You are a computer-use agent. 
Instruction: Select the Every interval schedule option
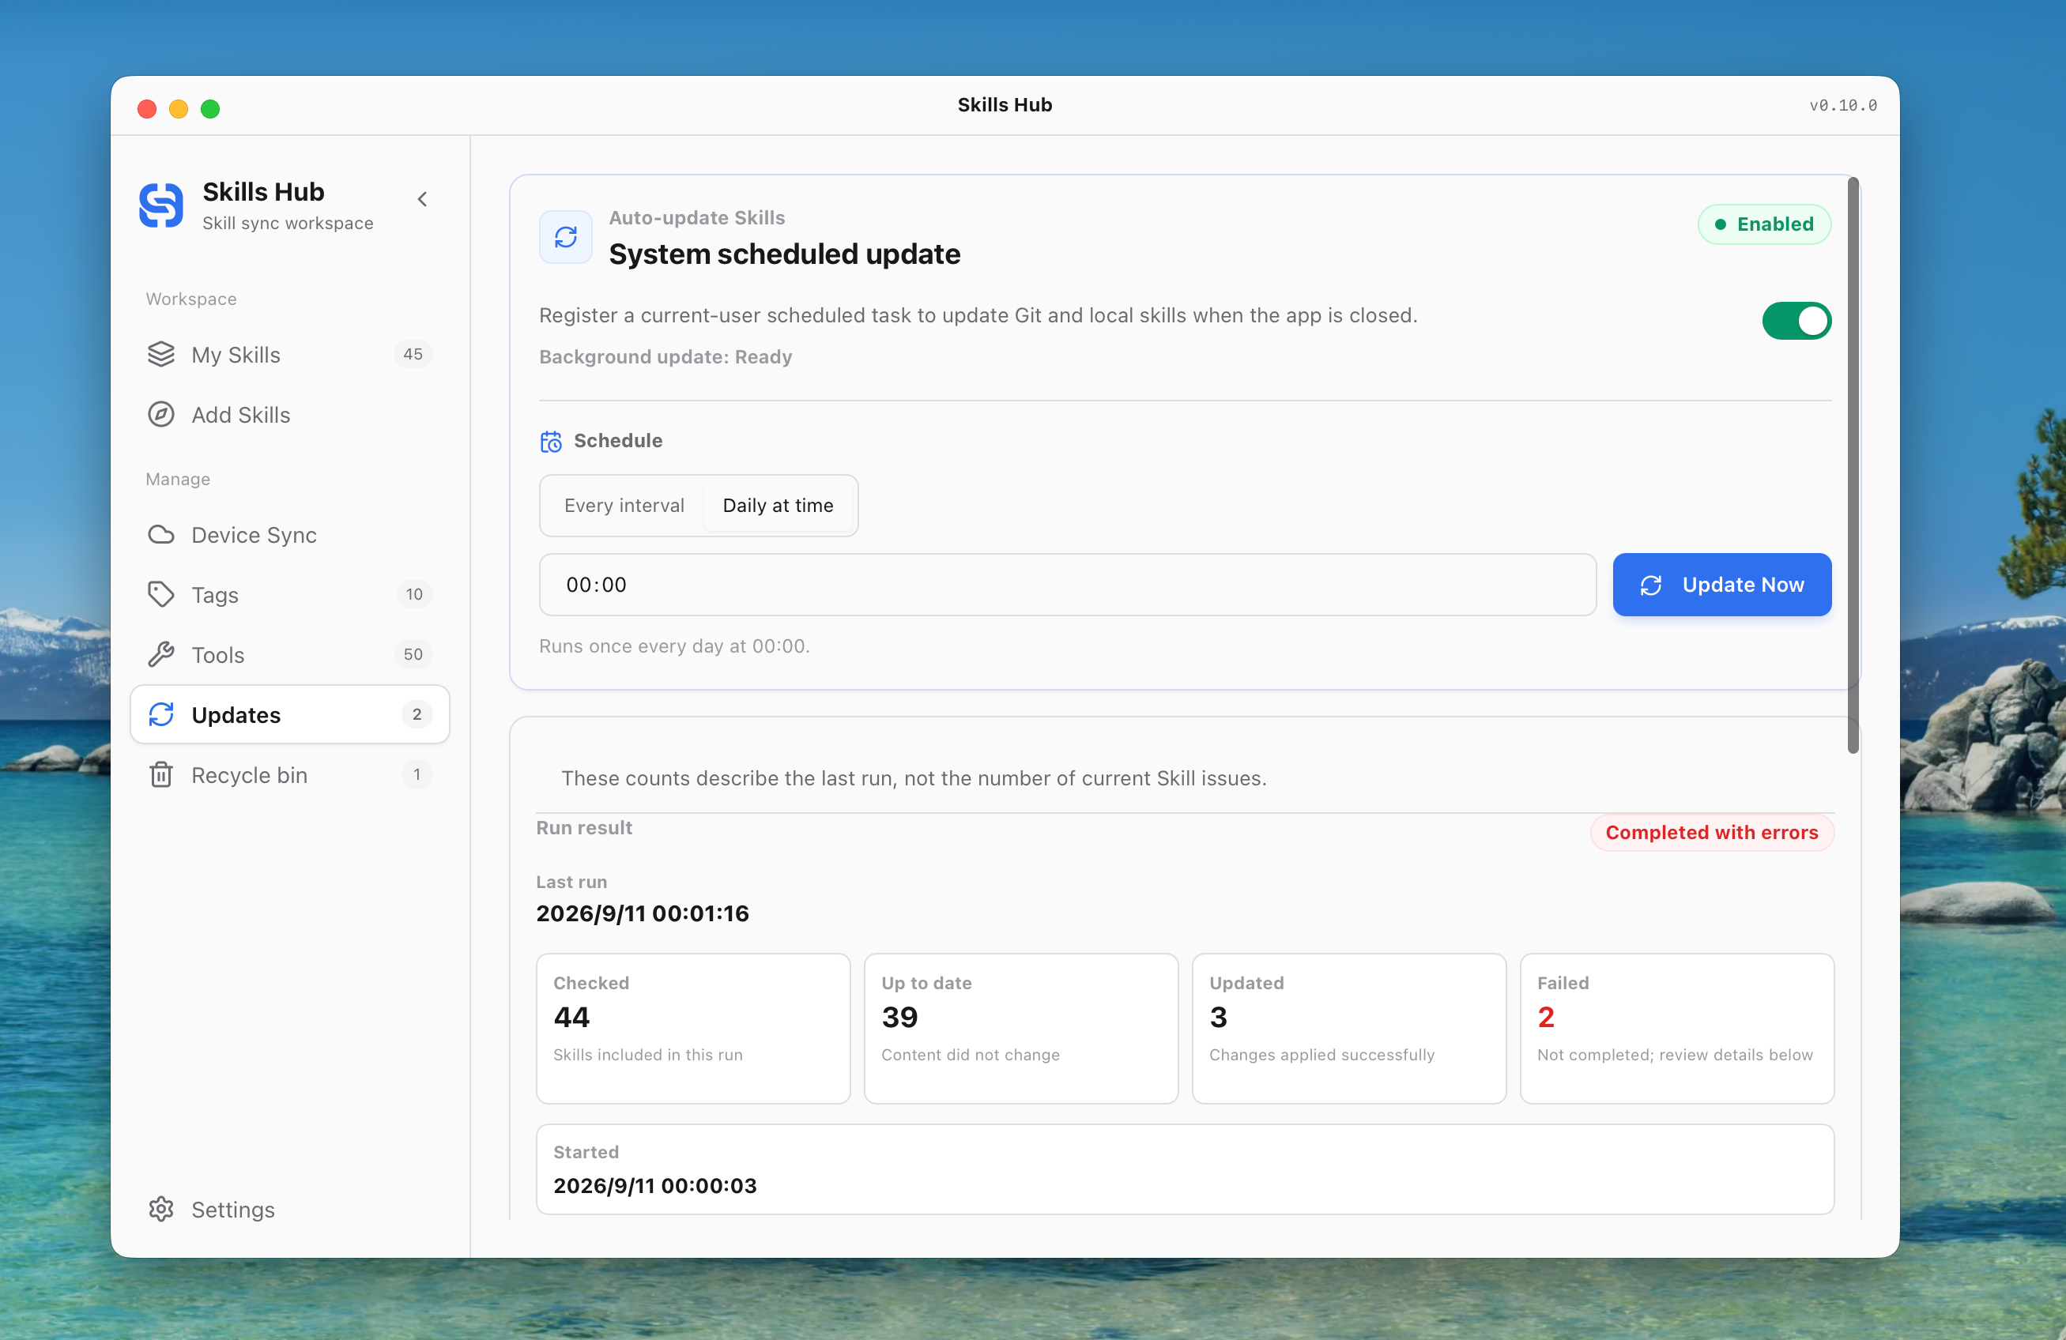pyautogui.click(x=624, y=505)
